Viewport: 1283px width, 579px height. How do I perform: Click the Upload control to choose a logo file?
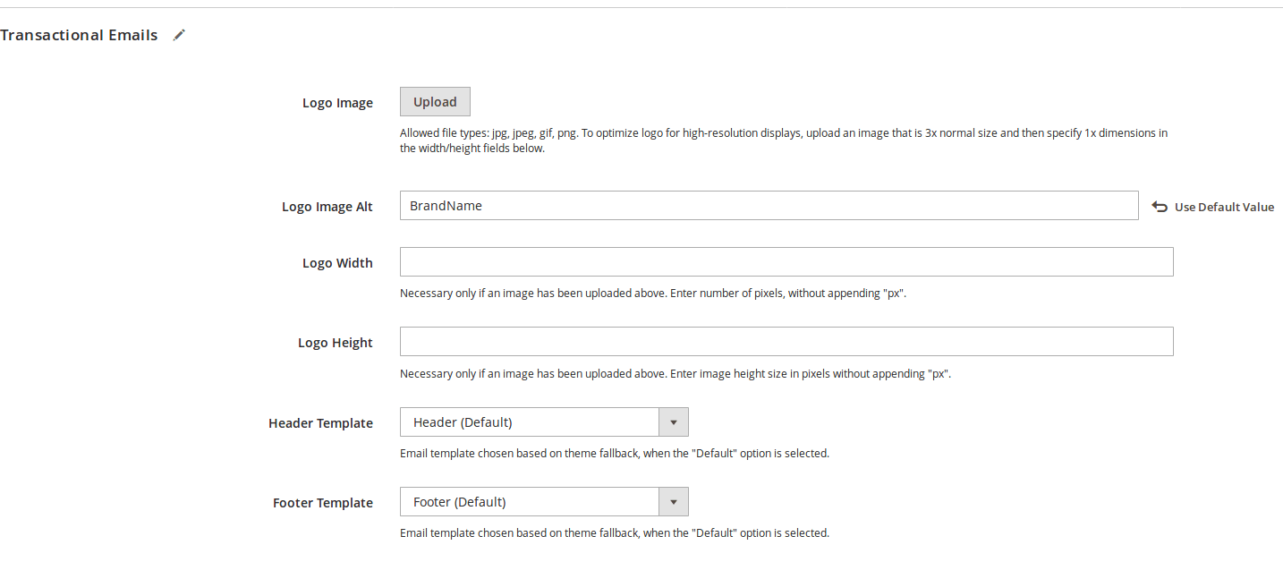[x=435, y=101]
